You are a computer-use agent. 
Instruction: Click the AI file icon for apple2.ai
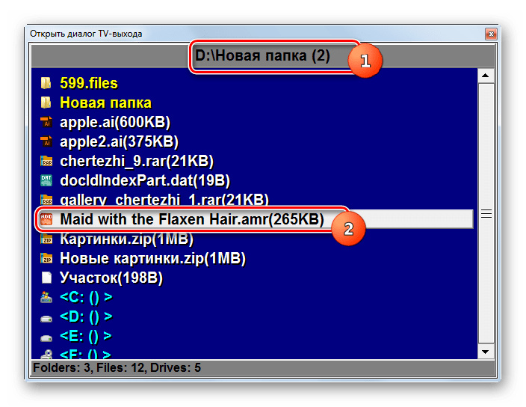point(46,141)
